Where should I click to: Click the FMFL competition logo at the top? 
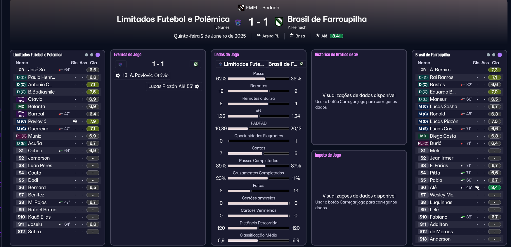pyautogui.click(x=241, y=7)
